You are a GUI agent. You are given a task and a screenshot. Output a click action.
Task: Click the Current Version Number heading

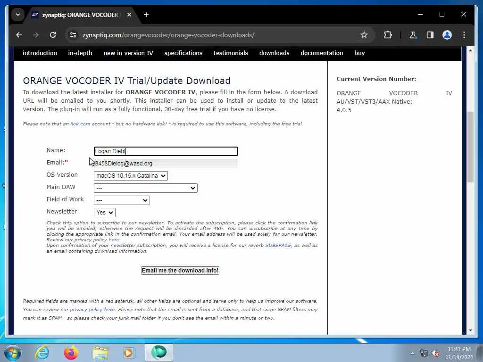pyautogui.click(x=376, y=79)
